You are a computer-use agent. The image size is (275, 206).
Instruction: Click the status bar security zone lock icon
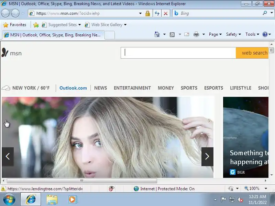231,188
